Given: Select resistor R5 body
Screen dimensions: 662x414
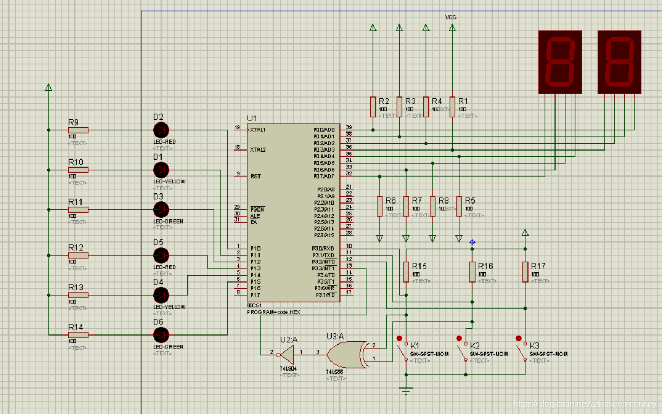Looking at the screenshot, I should click(x=459, y=206).
